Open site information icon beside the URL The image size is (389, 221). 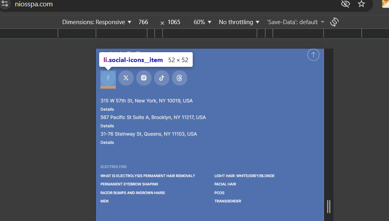(x=5, y=4)
